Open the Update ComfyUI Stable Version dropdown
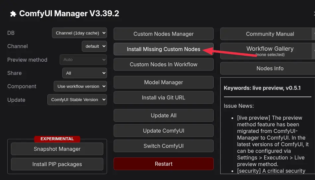Image resolution: width=315 pixels, height=180 pixels. (x=77, y=99)
